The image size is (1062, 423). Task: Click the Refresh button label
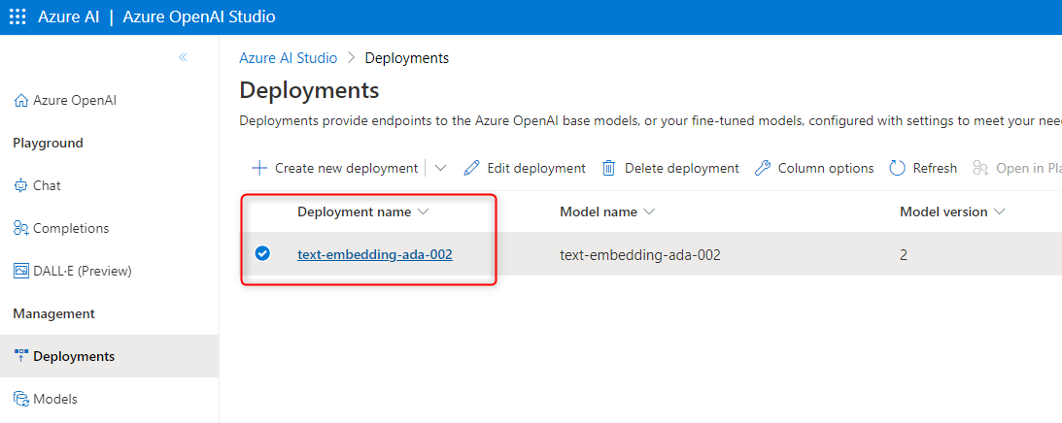[x=935, y=168]
